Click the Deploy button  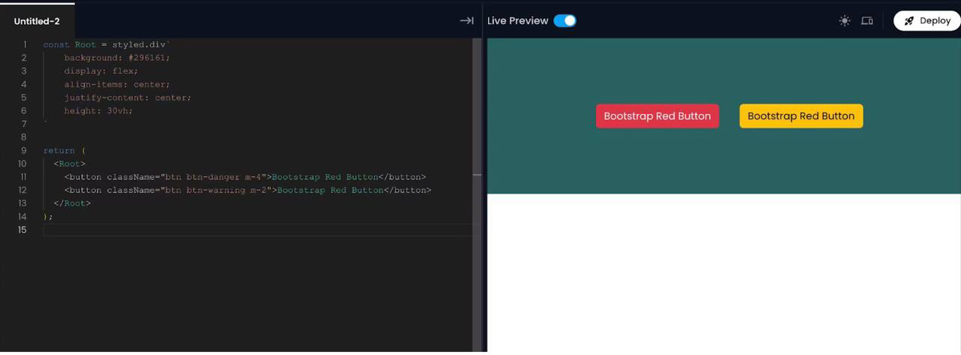coord(927,21)
